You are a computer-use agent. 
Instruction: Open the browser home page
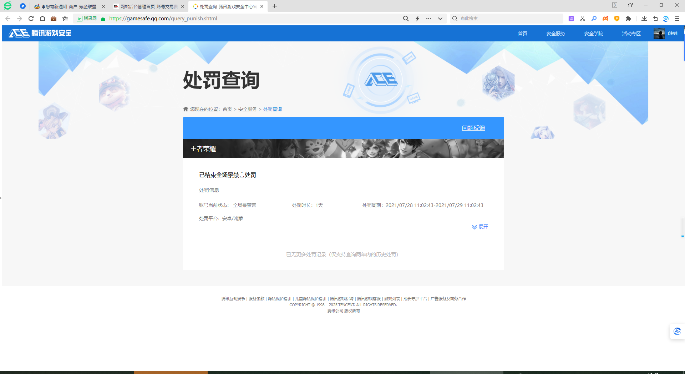(42, 19)
